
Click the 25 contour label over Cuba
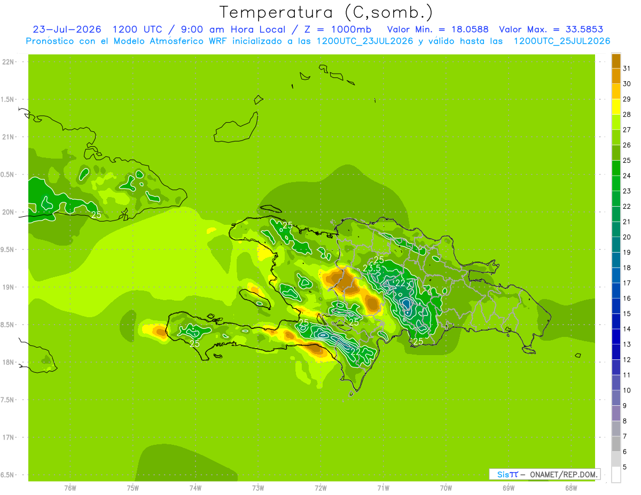(96, 215)
